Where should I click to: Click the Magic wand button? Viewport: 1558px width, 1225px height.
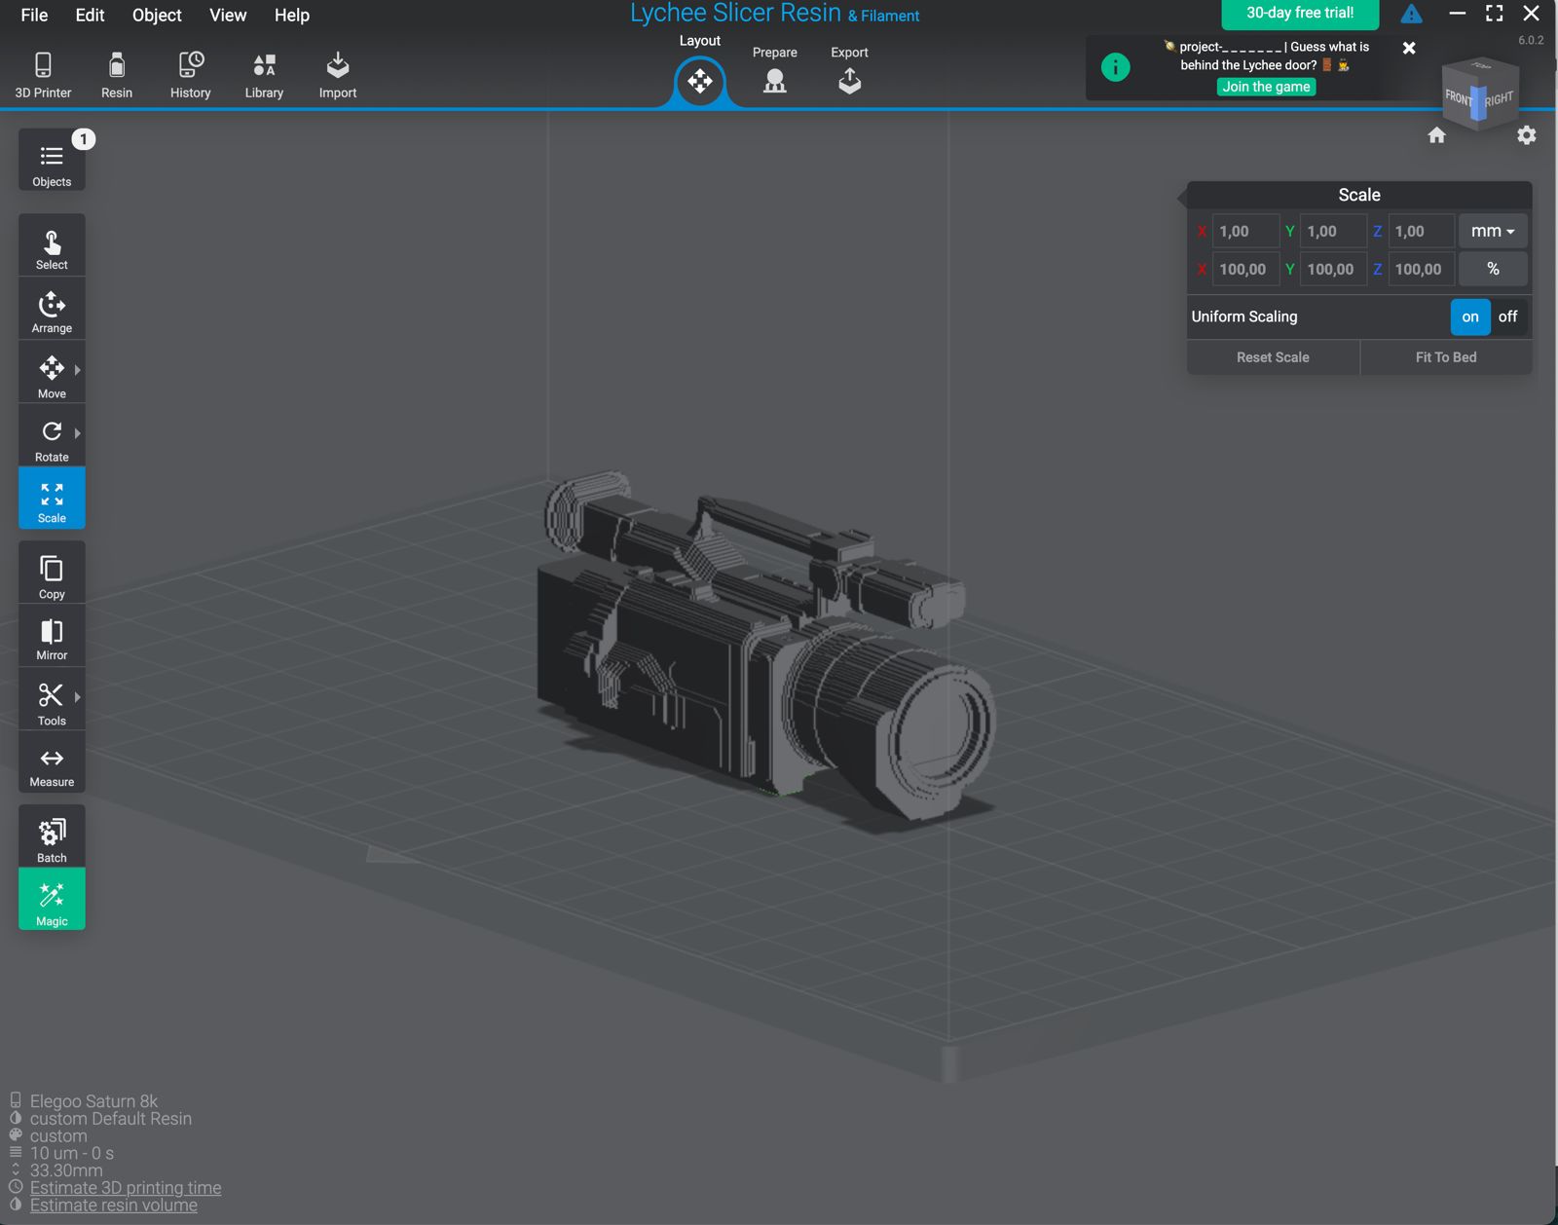pos(52,900)
